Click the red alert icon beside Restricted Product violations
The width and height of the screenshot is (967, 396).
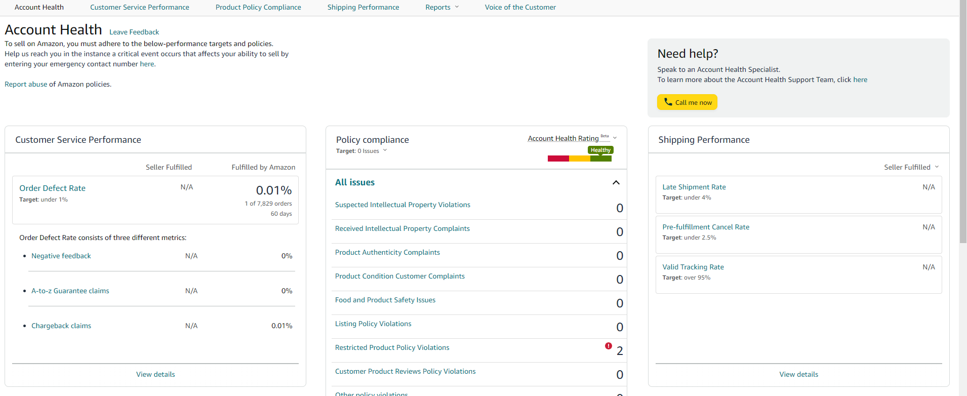[x=609, y=346]
